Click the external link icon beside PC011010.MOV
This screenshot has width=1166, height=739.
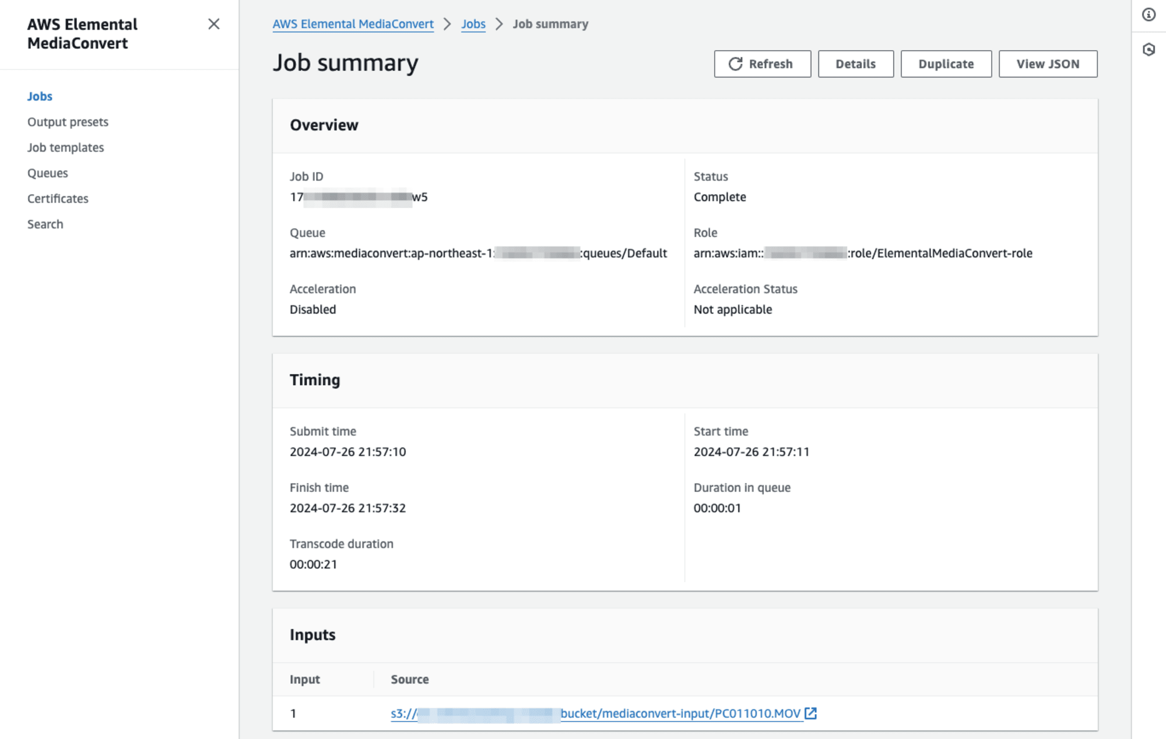pyautogui.click(x=810, y=713)
